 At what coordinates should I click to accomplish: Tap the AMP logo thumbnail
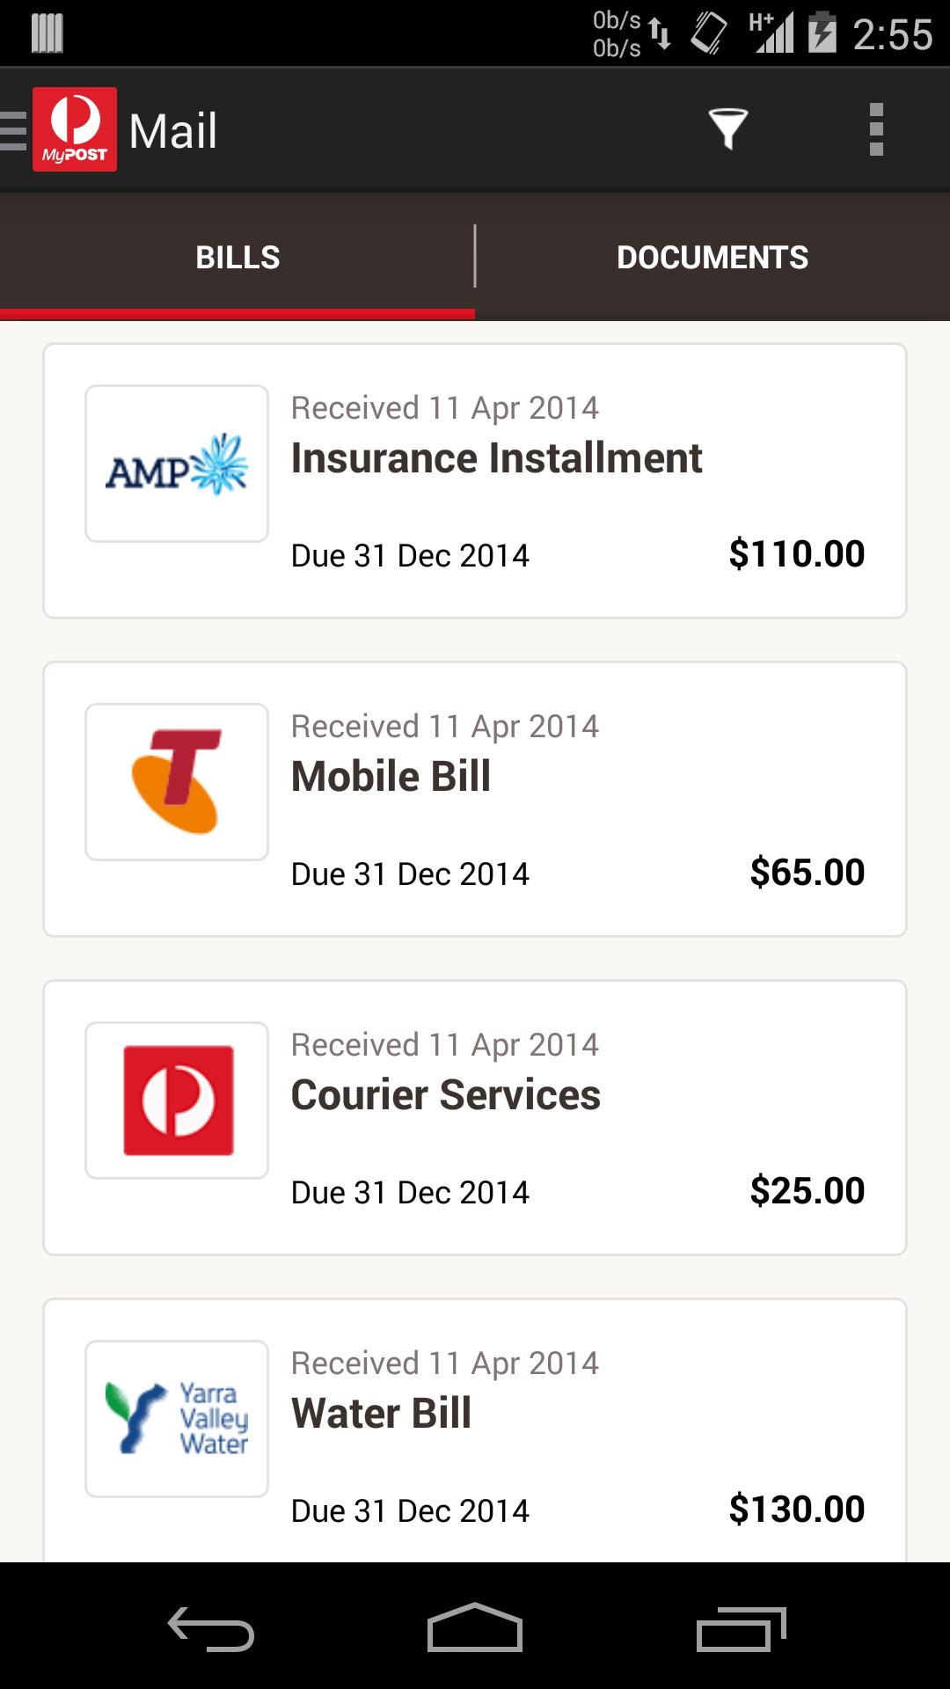[177, 464]
